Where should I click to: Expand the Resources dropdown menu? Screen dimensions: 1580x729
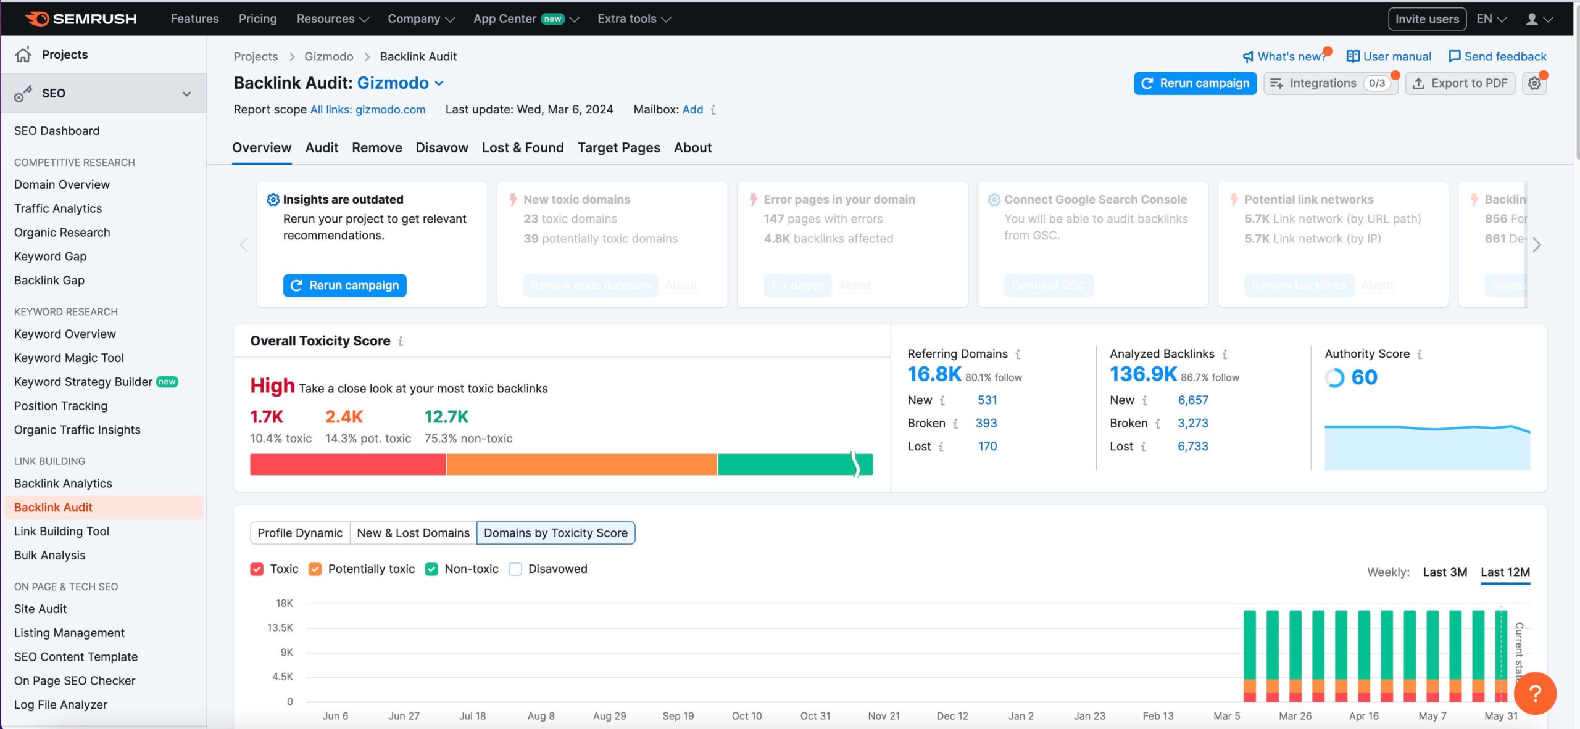pos(333,19)
